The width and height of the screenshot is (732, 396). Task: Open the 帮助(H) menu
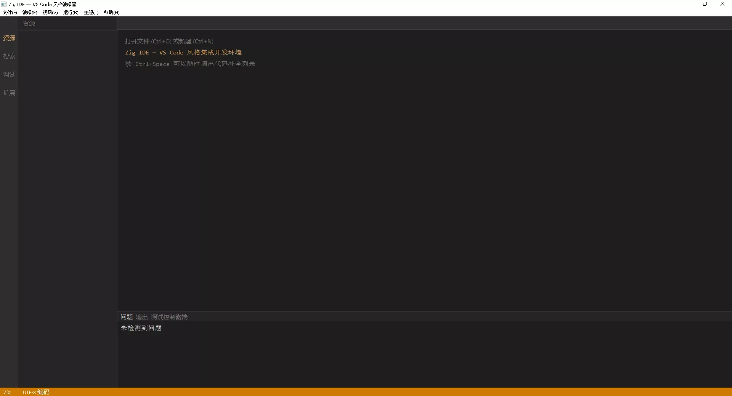coord(112,13)
